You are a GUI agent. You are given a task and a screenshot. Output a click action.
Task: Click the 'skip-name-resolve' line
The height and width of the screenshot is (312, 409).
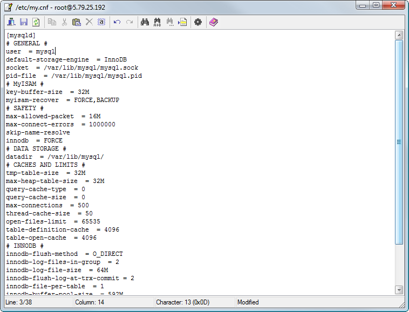38,132
